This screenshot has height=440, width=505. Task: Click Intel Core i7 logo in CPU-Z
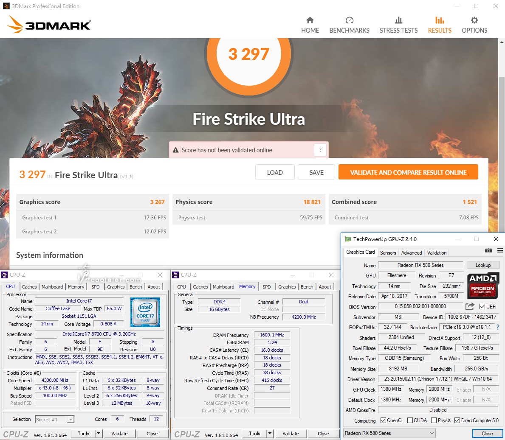pos(145,312)
